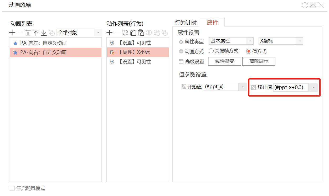Click the 线性渐变 button
Viewport: 329px width, 196px height.
tap(224, 61)
